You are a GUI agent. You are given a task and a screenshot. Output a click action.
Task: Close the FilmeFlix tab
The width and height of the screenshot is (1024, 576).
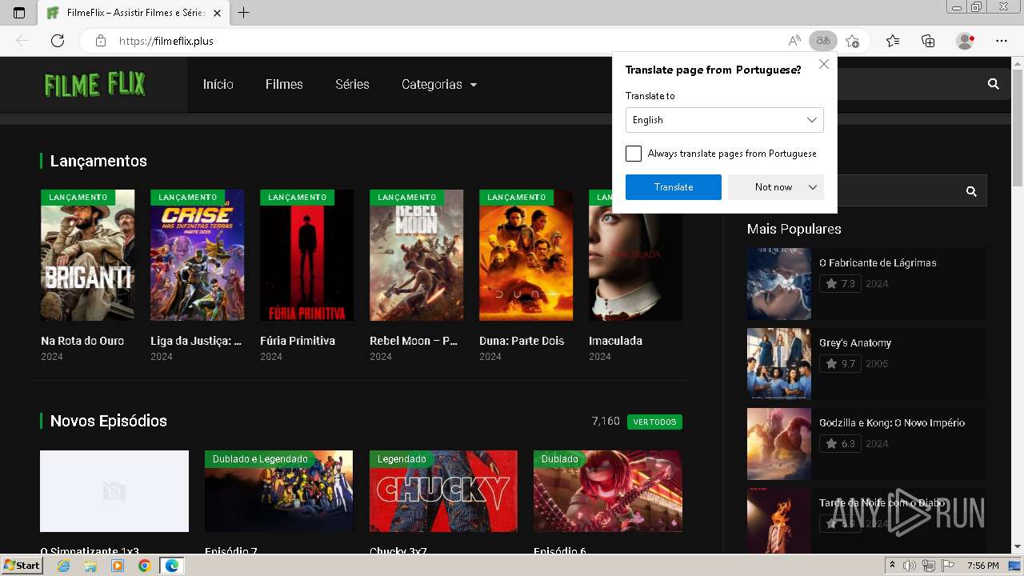point(217,13)
